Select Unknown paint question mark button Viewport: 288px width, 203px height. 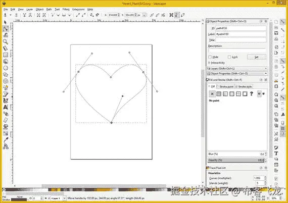(x=252, y=94)
